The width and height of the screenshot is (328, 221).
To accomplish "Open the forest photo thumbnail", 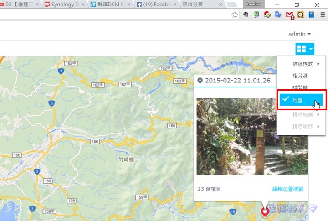I will 252,136.
